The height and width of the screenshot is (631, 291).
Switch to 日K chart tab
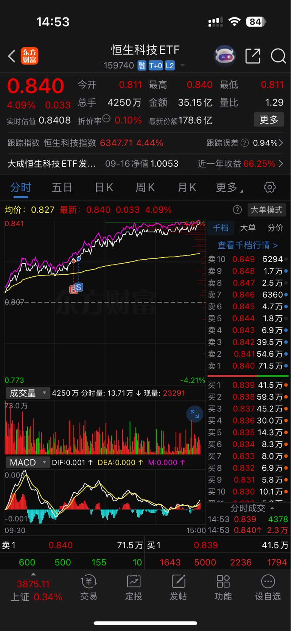pos(104,187)
